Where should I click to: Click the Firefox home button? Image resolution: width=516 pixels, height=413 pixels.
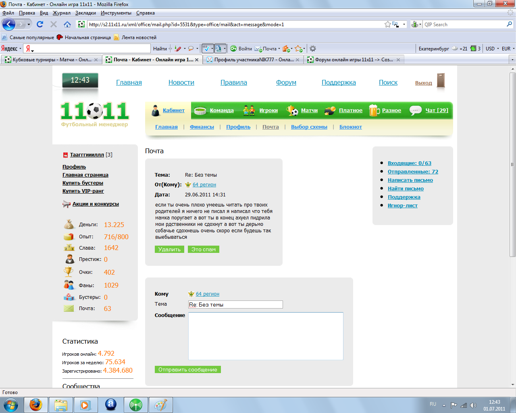pyautogui.click(x=67, y=25)
